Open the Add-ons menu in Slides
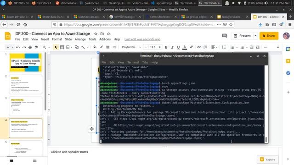The image size is (294, 165). pyautogui.click(x=105, y=39)
